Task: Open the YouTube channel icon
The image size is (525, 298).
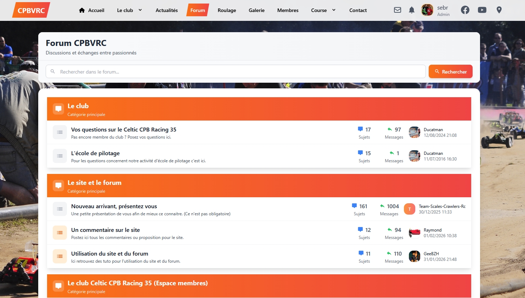Action: [482, 10]
